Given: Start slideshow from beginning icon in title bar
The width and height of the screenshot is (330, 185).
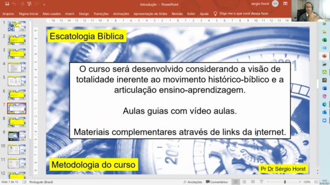Looking at the screenshot, I should (29, 4).
